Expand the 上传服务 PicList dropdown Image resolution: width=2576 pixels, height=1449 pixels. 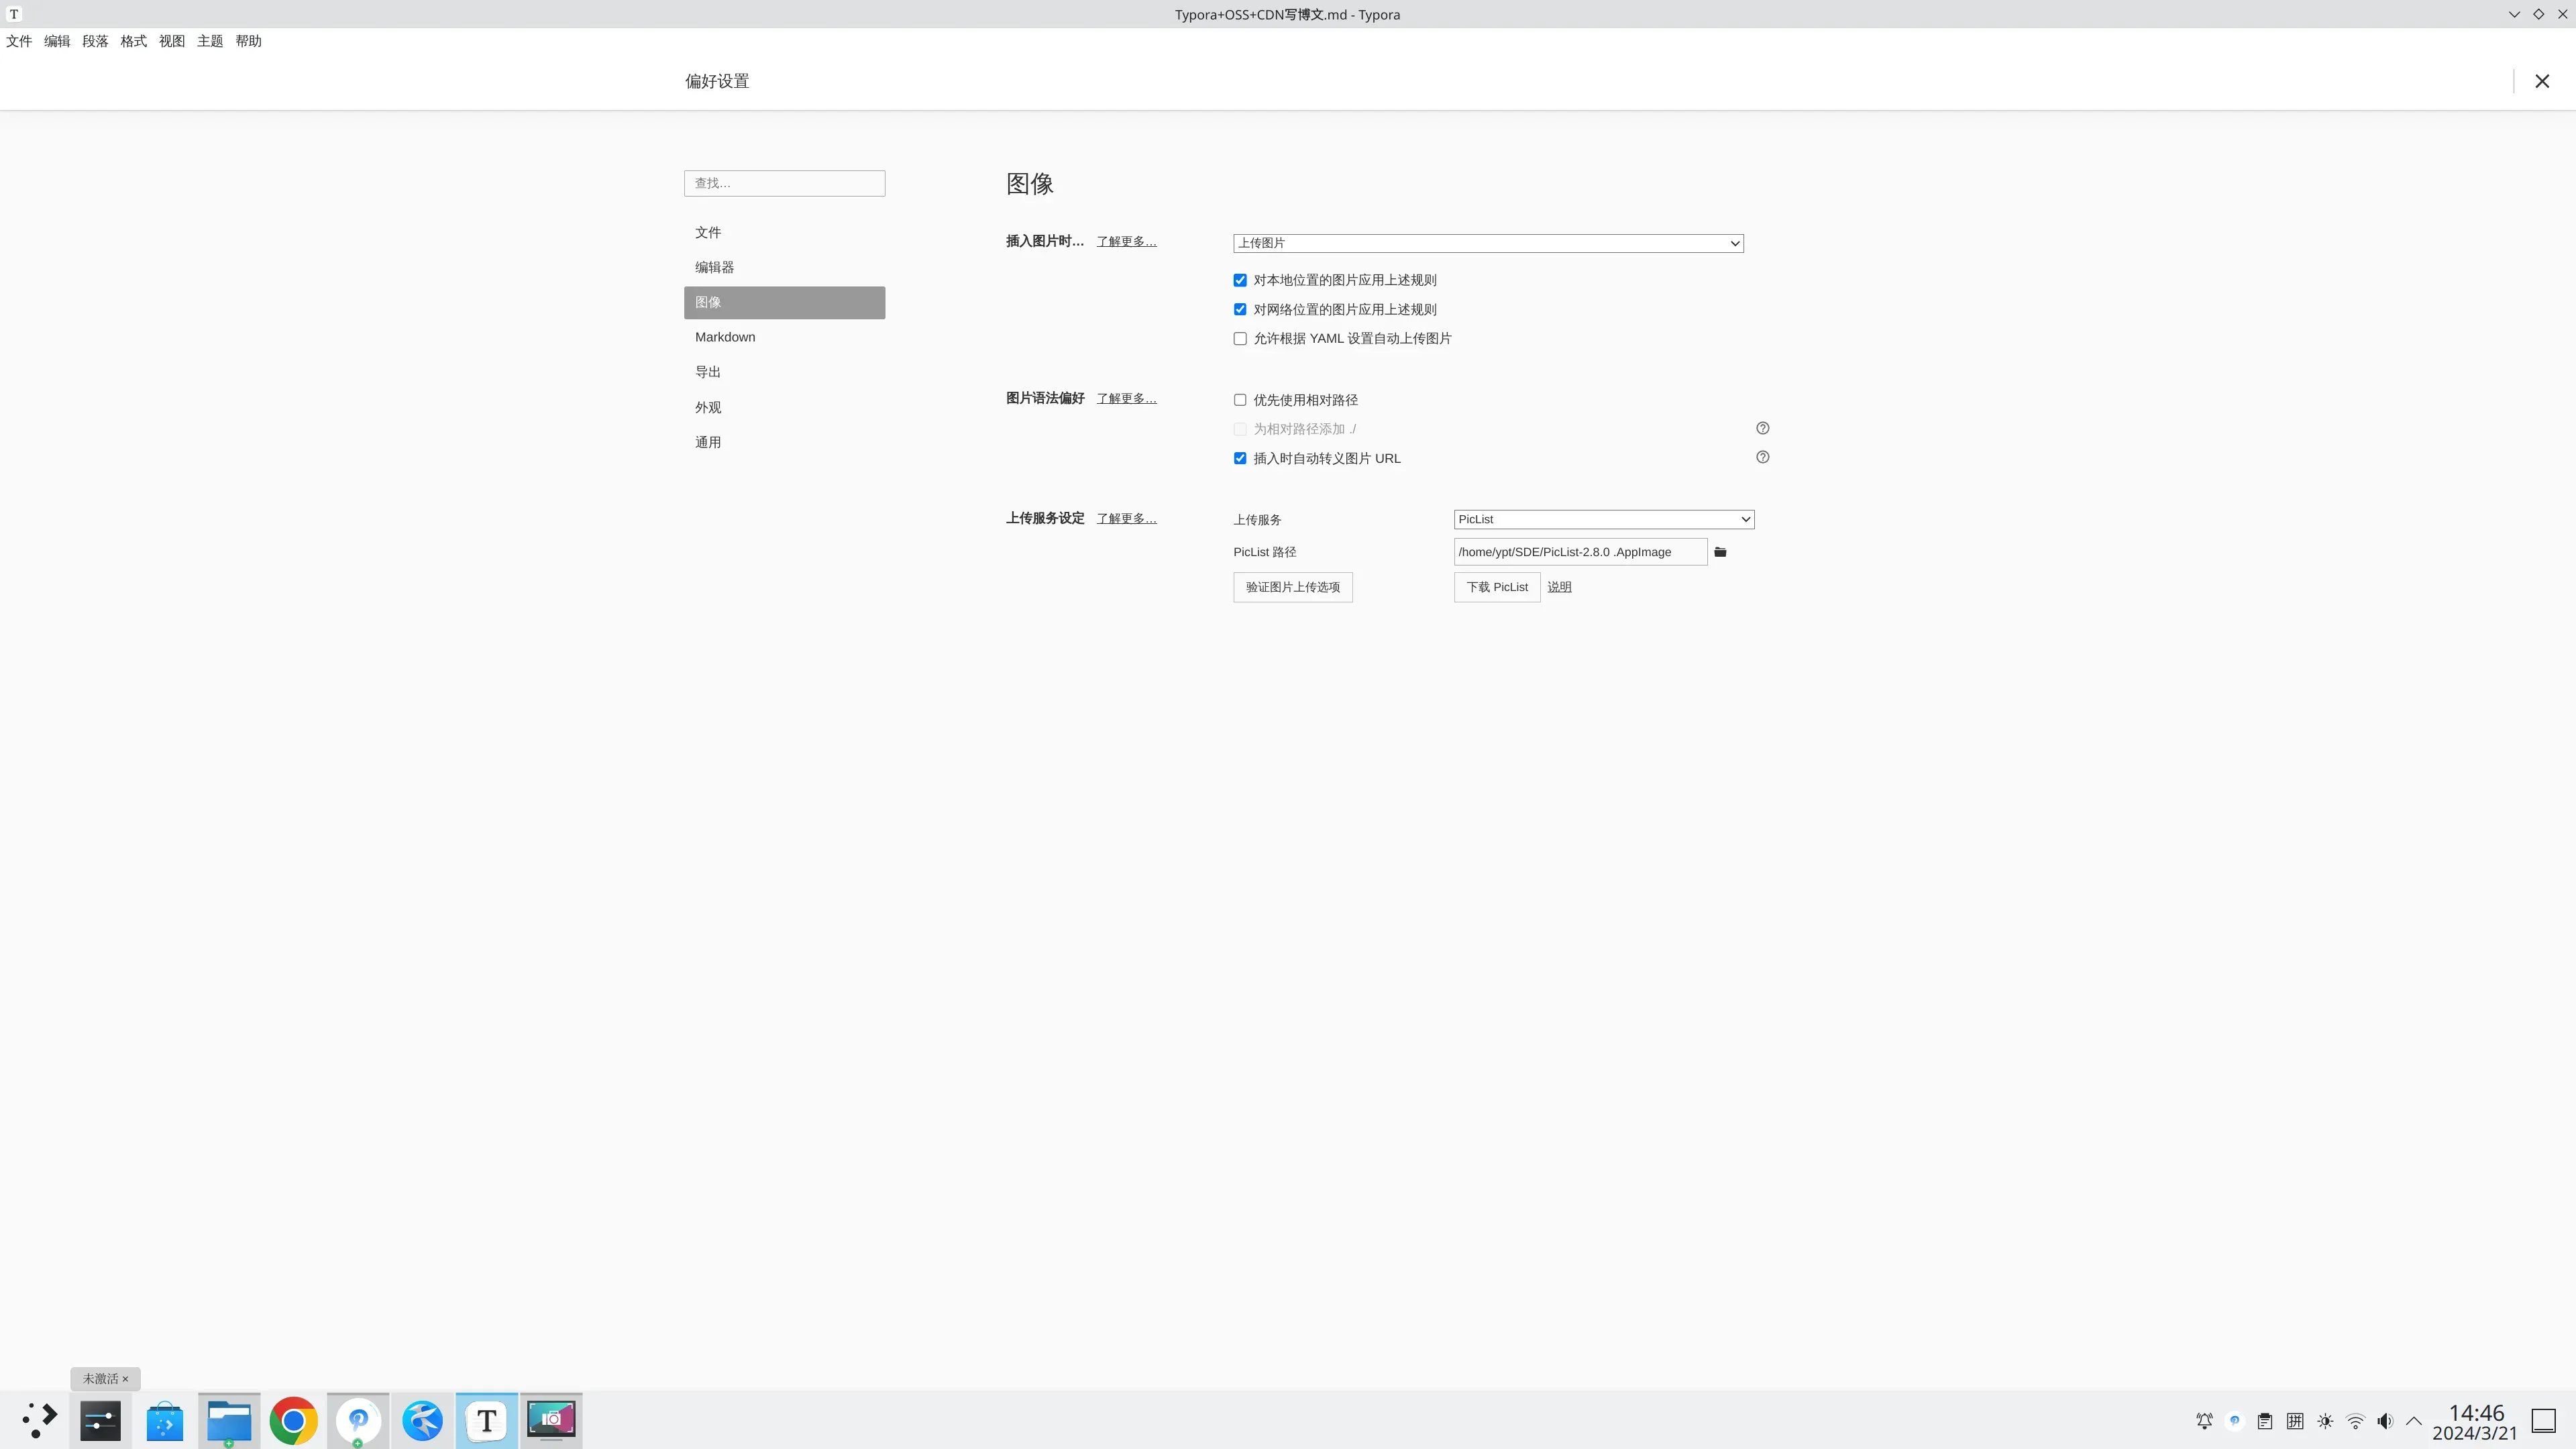(x=1603, y=519)
